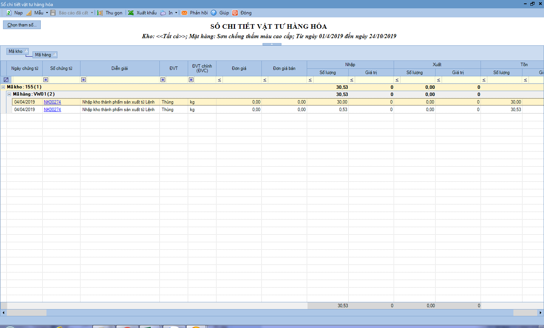Click the Phản hồi toolbar label
Screen dimensions: 544x328
[199, 13]
